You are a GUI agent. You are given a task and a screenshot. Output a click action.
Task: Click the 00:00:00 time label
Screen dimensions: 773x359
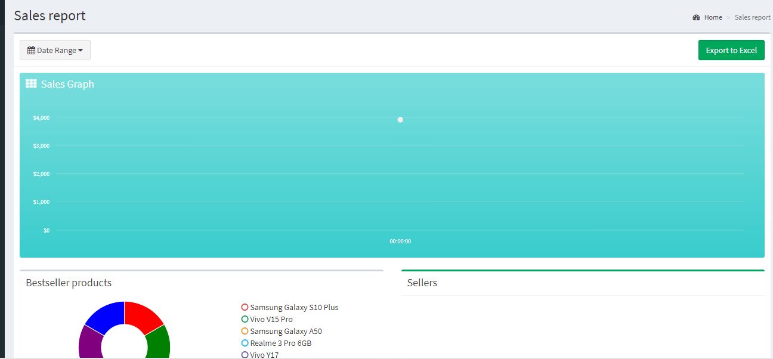coord(400,242)
